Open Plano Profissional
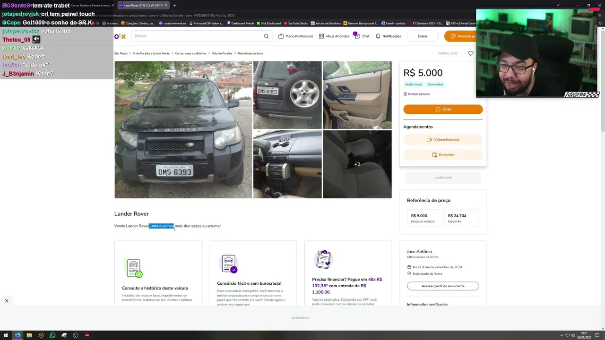 [295, 36]
